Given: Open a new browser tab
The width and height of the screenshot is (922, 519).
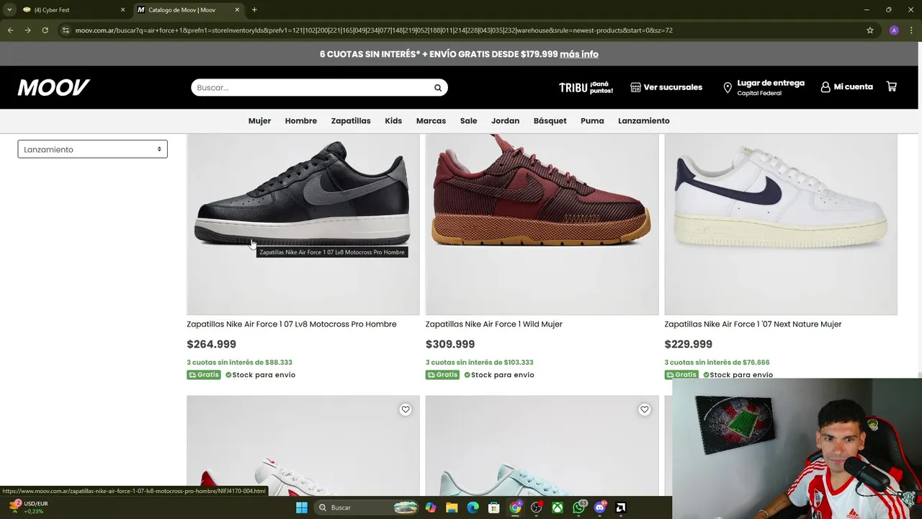Looking at the screenshot, I should click(x=254, y=10).
